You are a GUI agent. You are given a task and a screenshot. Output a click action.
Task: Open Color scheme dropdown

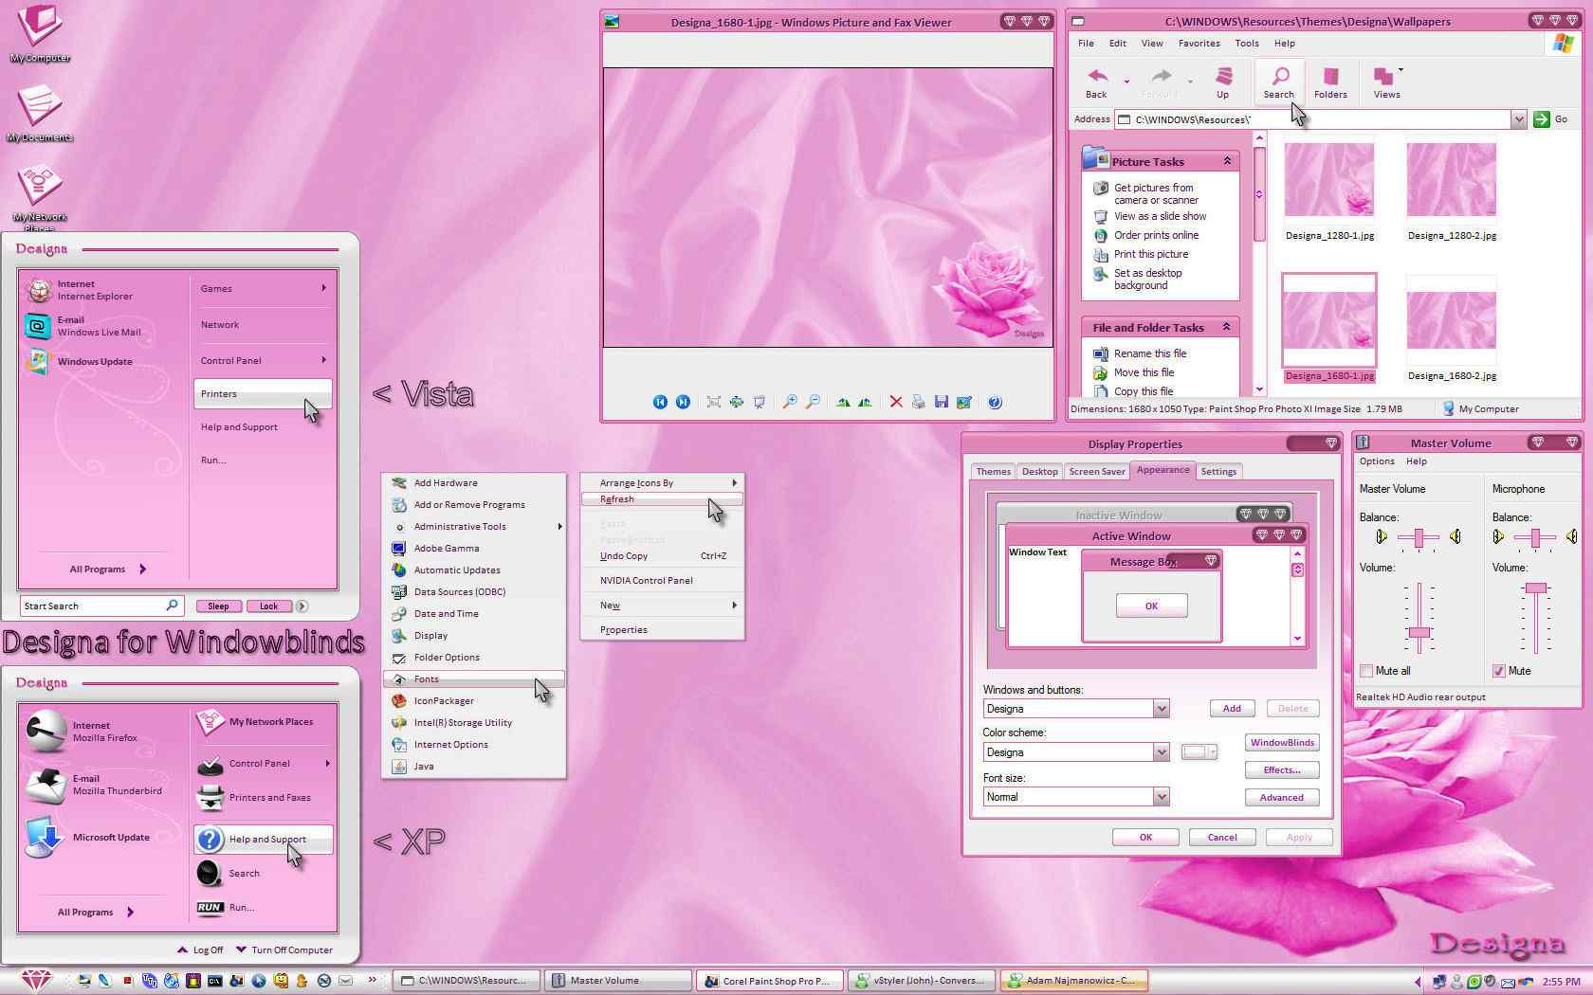[1161, 752]
